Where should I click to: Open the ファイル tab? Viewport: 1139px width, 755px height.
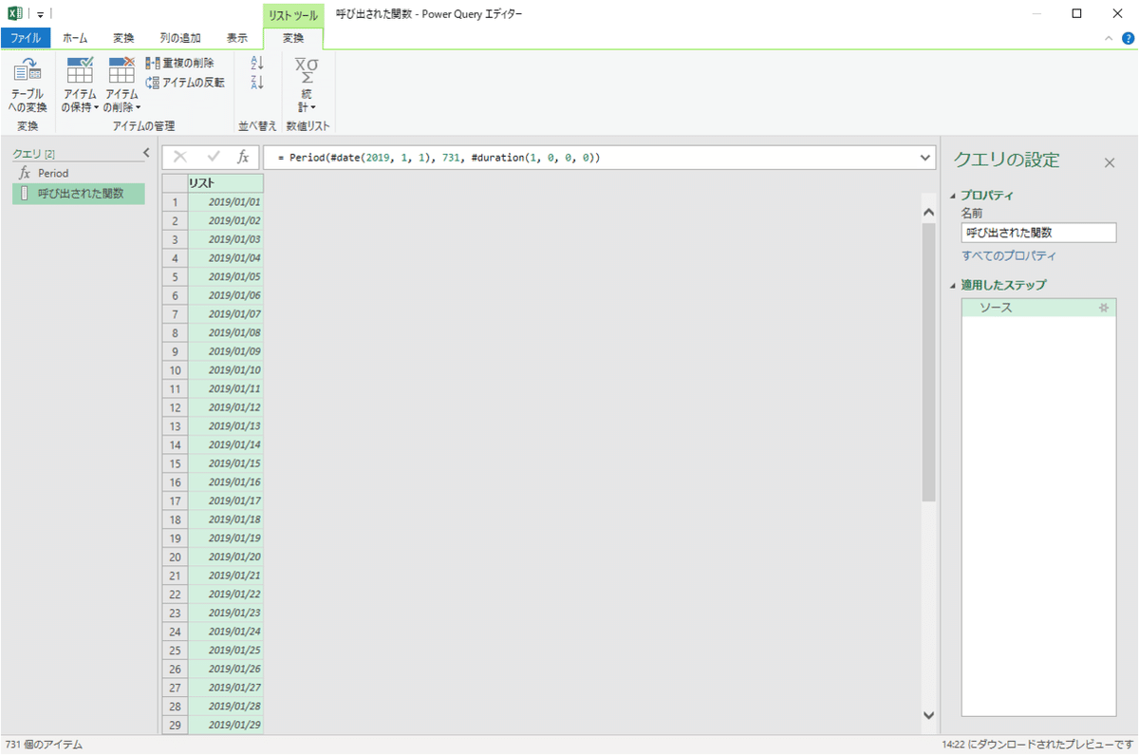26,38
